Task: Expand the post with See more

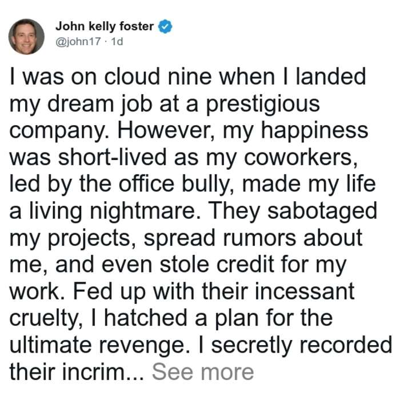Action: tap(203, 372)
